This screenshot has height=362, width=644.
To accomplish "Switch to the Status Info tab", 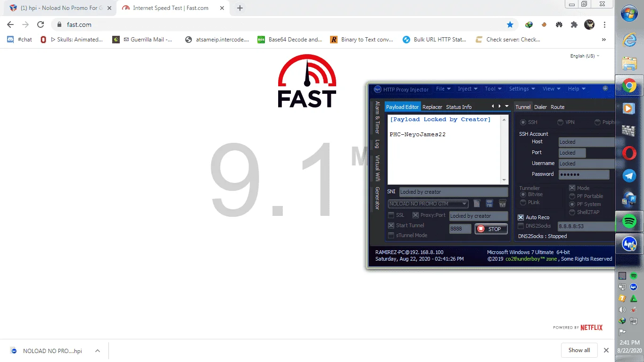I will coord(459,107).
